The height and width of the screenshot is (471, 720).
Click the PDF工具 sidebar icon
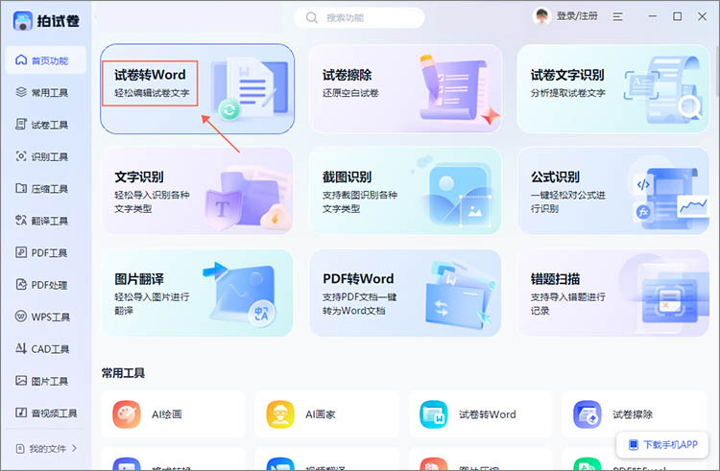(21, 252)
